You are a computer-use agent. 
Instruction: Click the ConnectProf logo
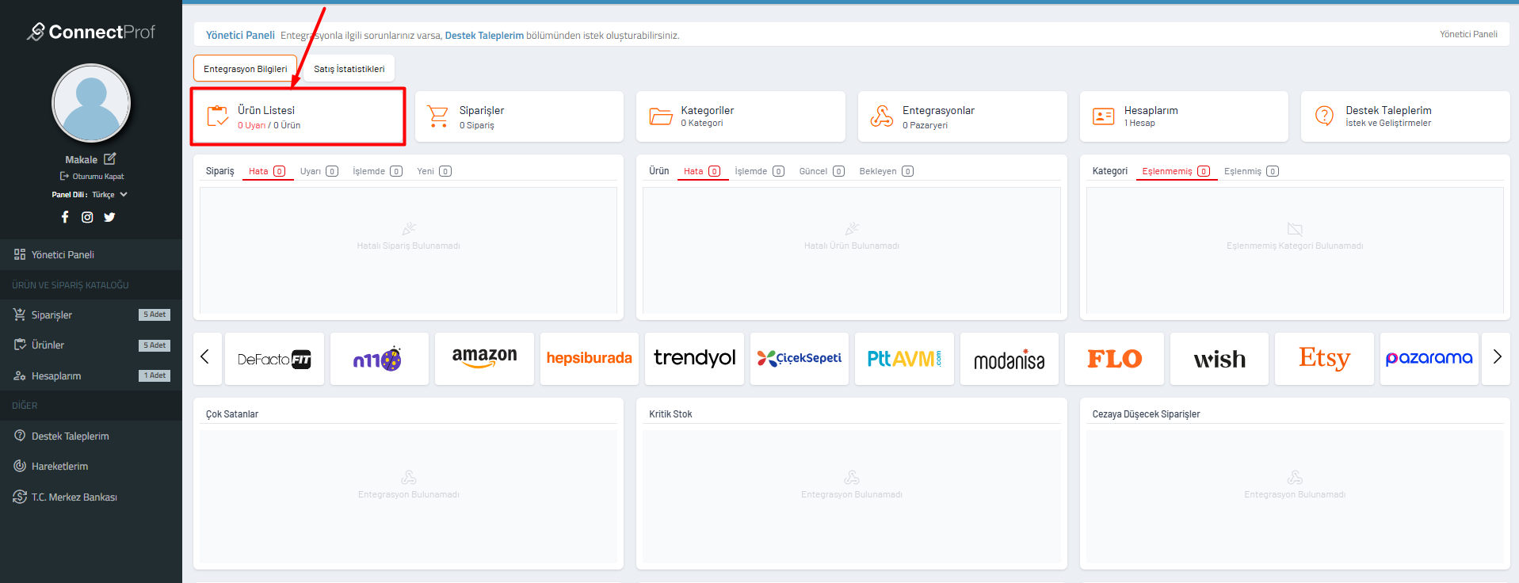(x=91, y=32)
